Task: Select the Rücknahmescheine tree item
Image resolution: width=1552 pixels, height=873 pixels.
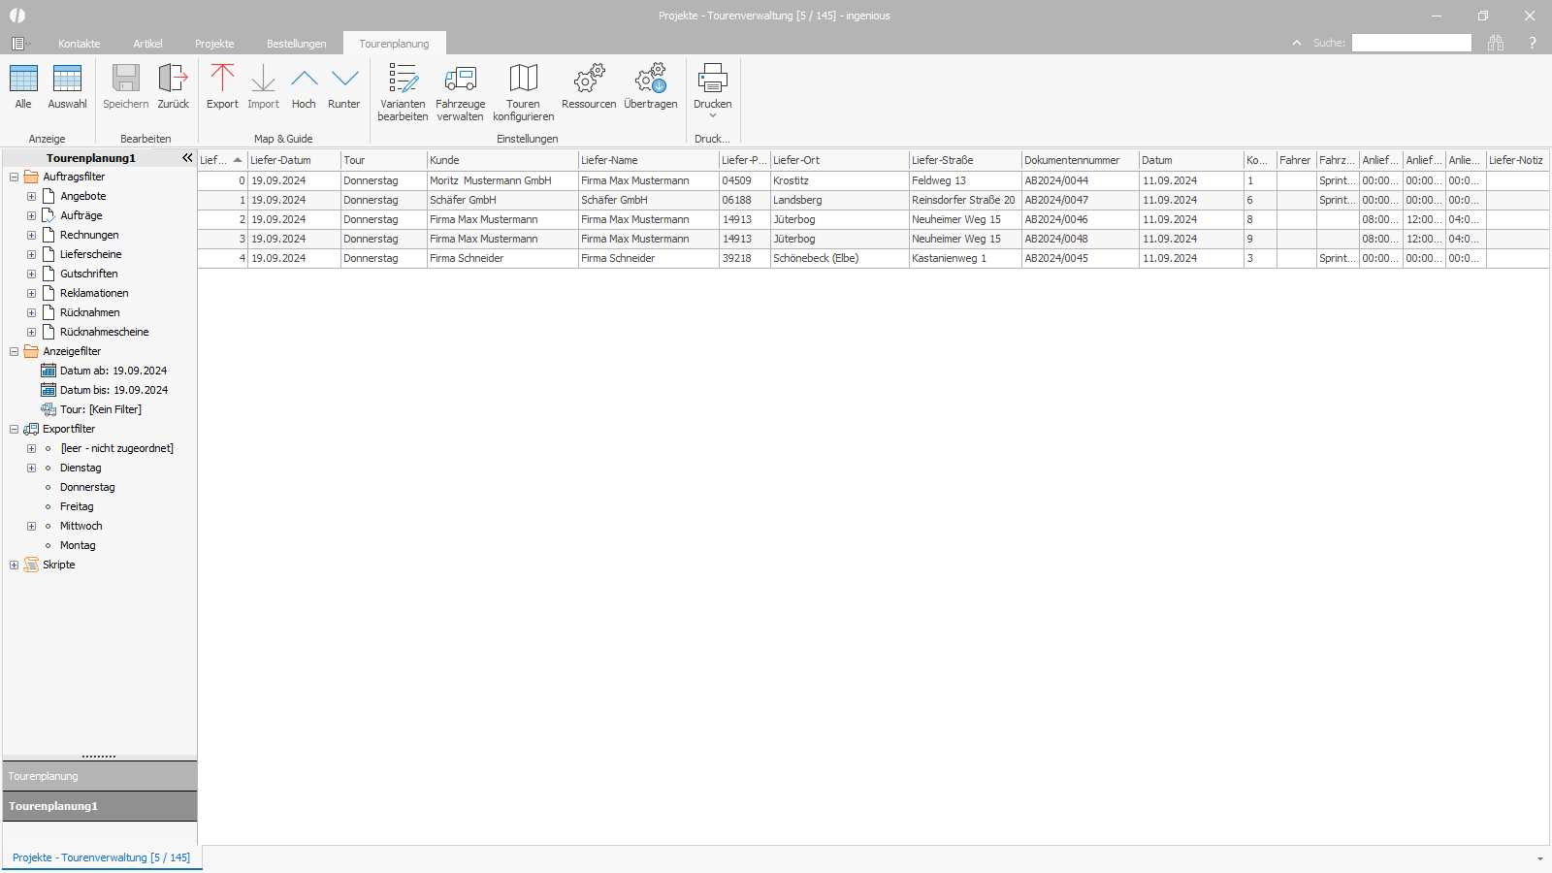Action: coord(105,332)
